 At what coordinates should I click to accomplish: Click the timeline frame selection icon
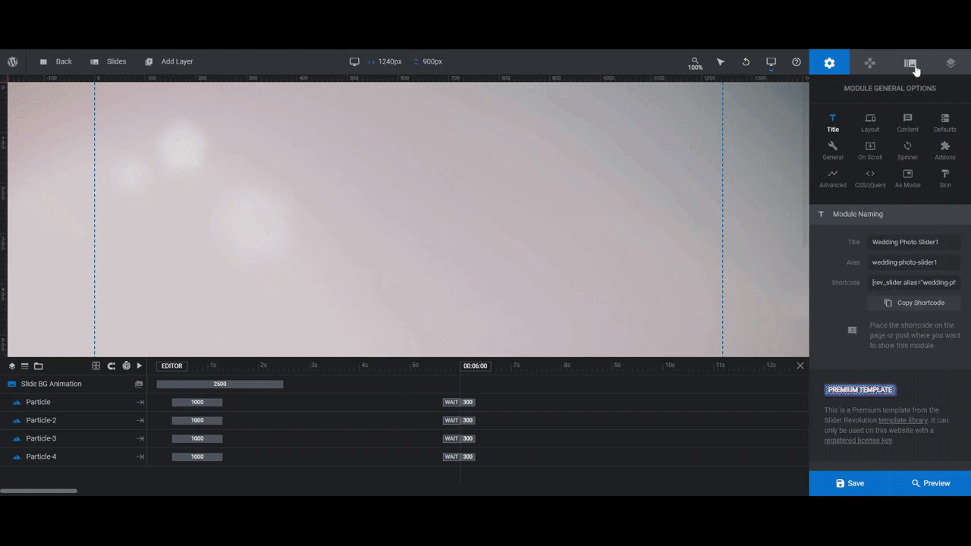pyautogui.click(x=96, y=366)
